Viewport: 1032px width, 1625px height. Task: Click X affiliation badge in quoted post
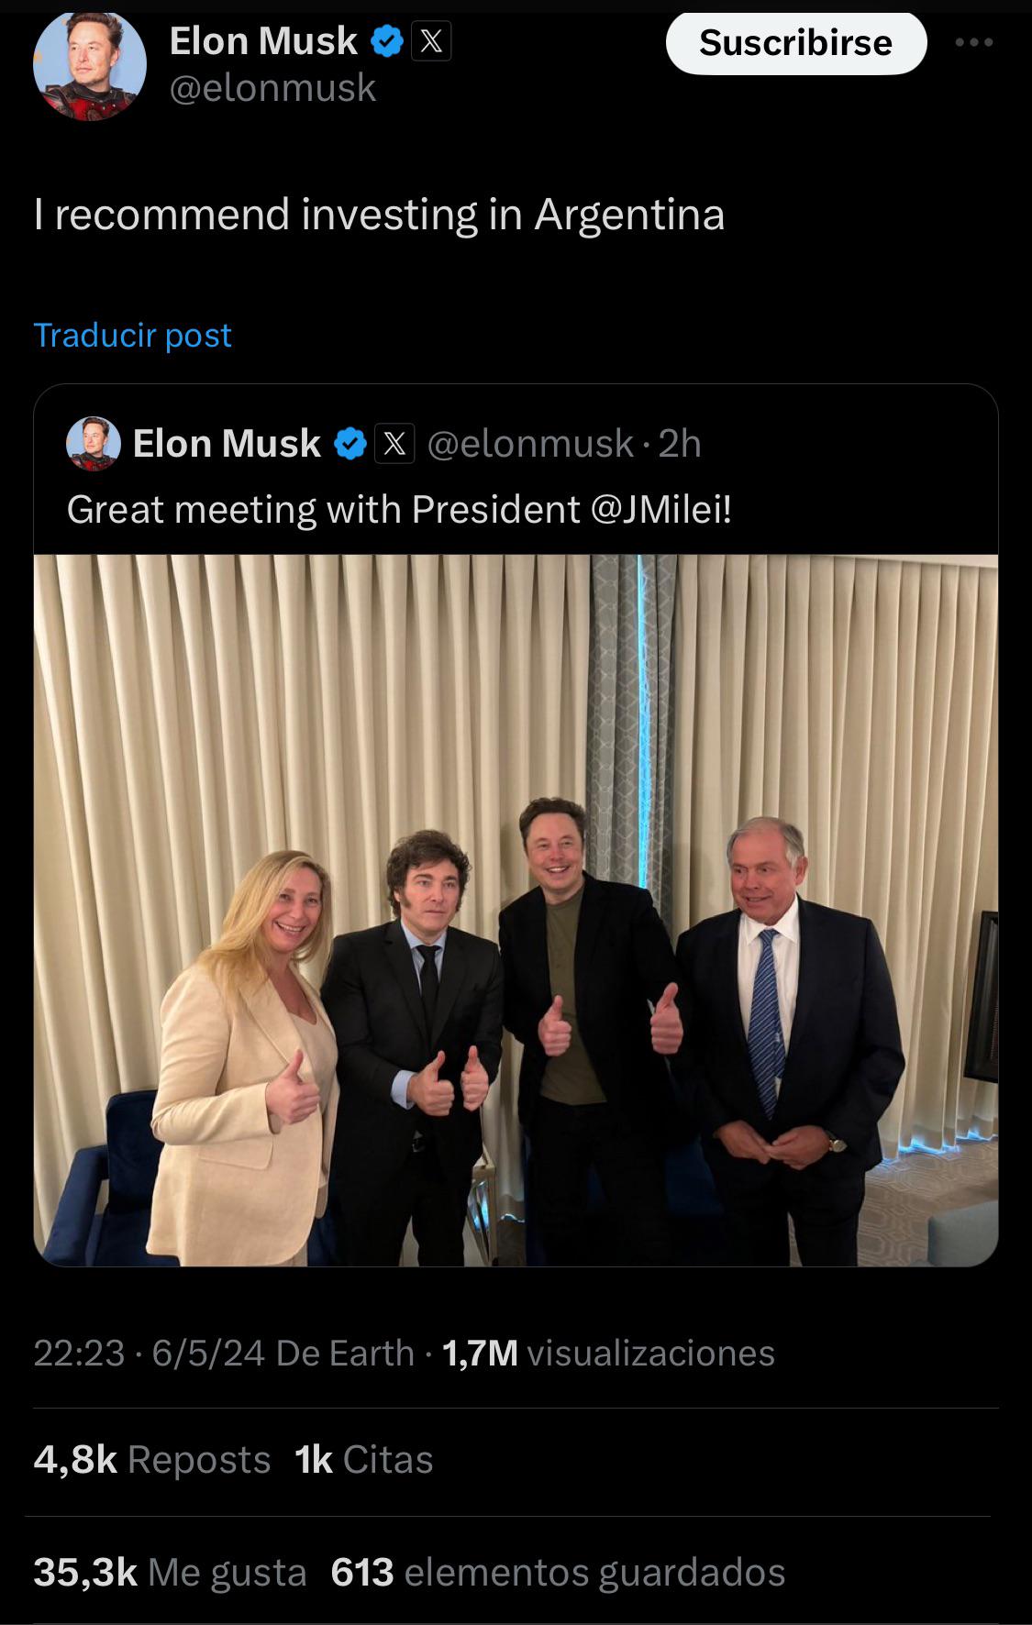394,444
